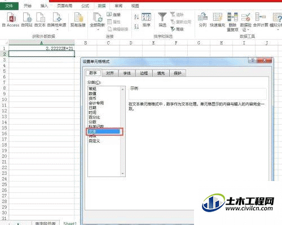Image resolution: width=282 pixels, height=225 pixels.
Task: Switch to the 公式 Formulas ribbon tab
Action: coord(85,6)
